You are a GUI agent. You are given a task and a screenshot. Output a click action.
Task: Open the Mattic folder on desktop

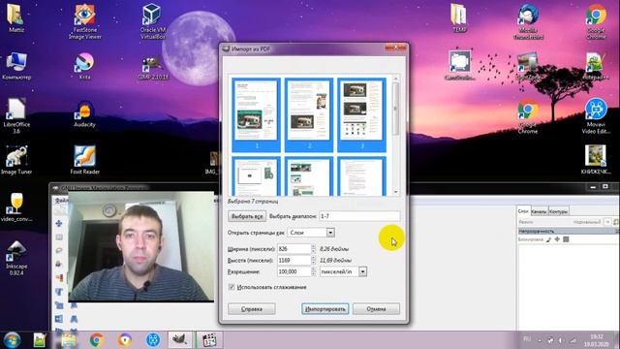pos(15,18)
